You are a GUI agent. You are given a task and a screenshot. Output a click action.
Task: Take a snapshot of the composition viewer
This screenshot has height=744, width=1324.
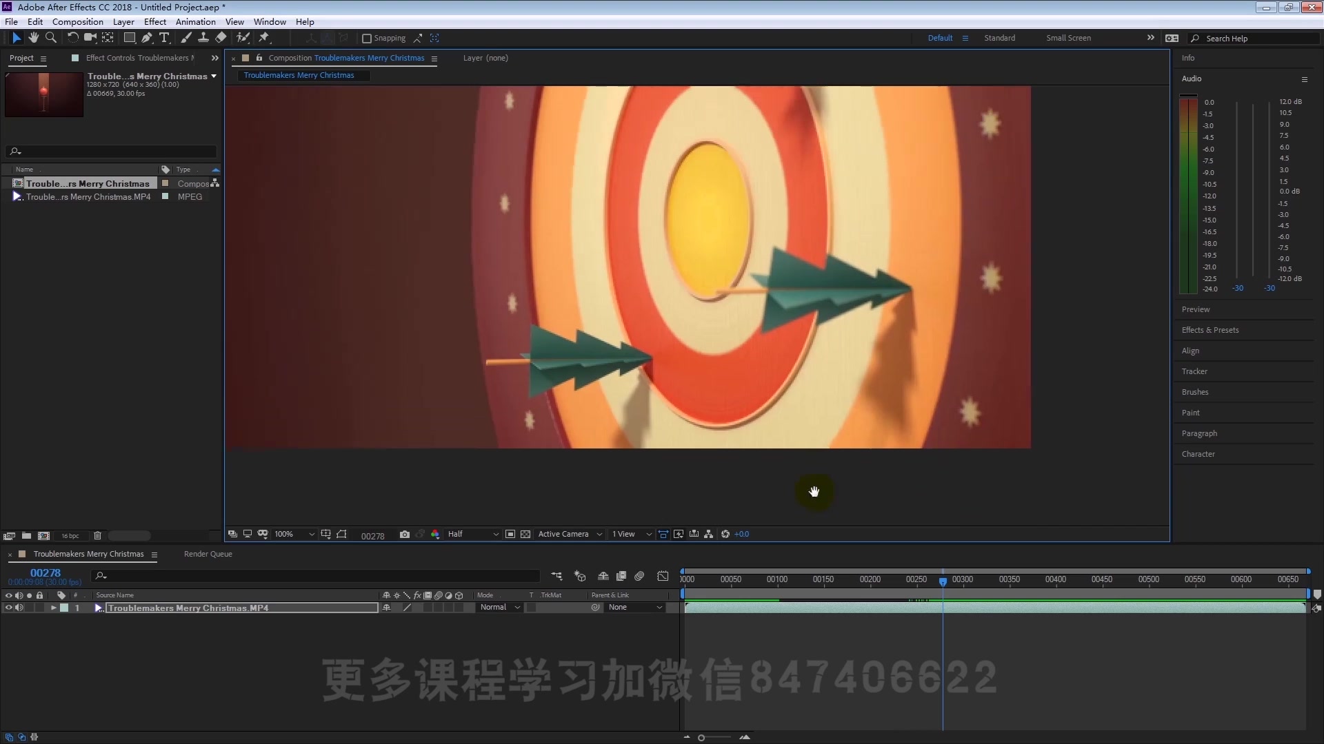point(405,534)
